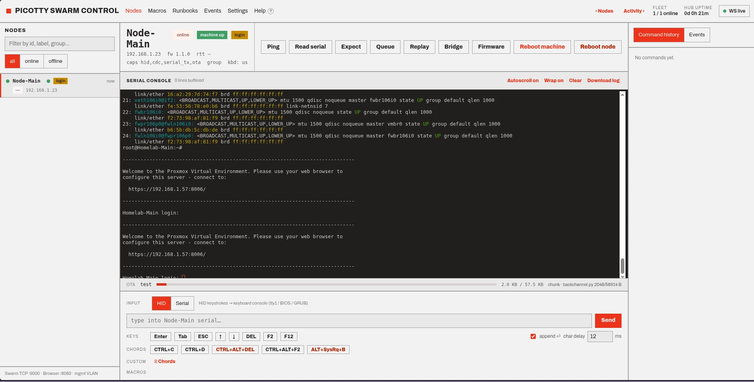Toggle Autoscroll on

click(523, 81)
